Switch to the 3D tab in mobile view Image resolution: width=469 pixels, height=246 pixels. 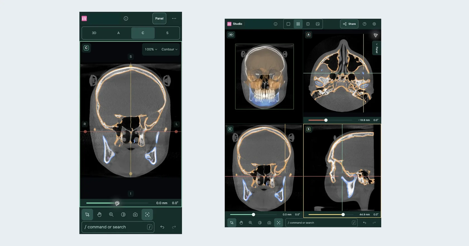point(94,33)
